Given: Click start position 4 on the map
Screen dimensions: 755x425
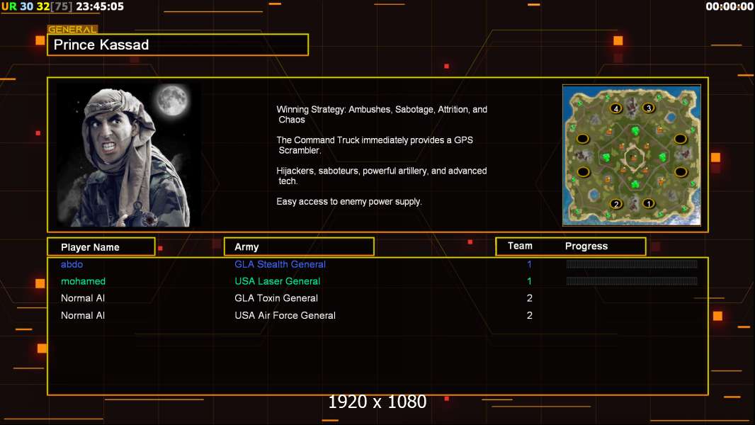Looking at the screenshot, I should point(616,108).
